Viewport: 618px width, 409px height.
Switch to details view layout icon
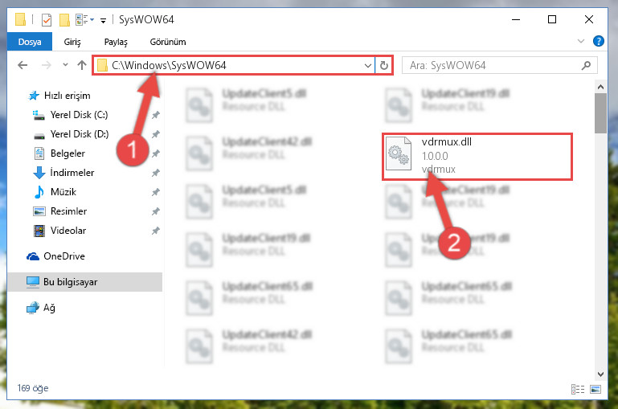click(x=577, y=389)
